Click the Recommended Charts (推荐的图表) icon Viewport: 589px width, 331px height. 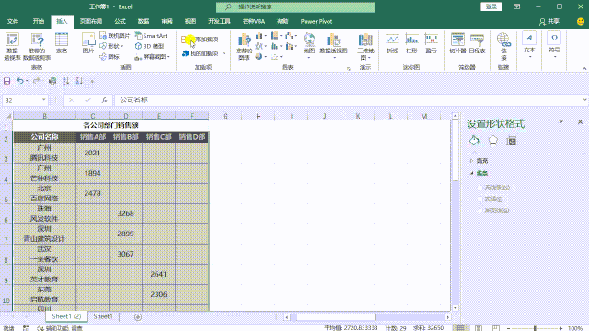[244, 47]
